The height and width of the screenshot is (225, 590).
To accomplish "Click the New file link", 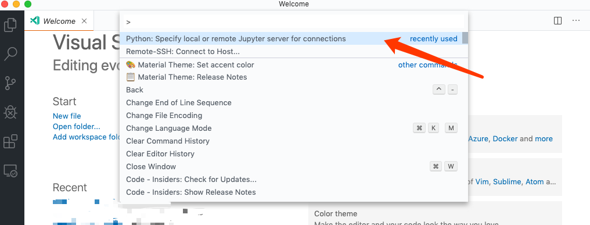I will pyautogui.click(x=67, y=116).
